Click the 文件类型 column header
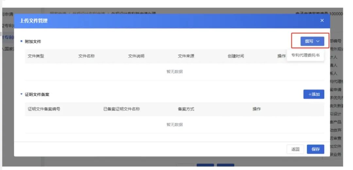Screen dimensions: 353x170 pyautogui.click(x=36, y=56)
